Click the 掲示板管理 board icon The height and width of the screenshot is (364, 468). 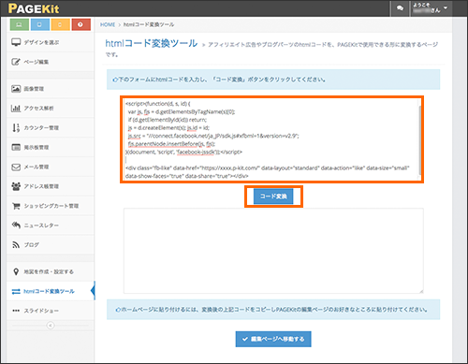pyautogui.click(x=16, y=147)
